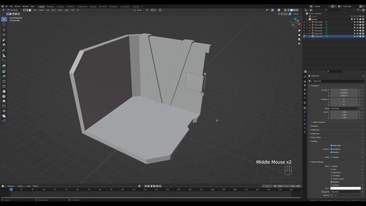Screen dimensions: 366x206
Task: Select the Measure tool
Action: (4, 56)
